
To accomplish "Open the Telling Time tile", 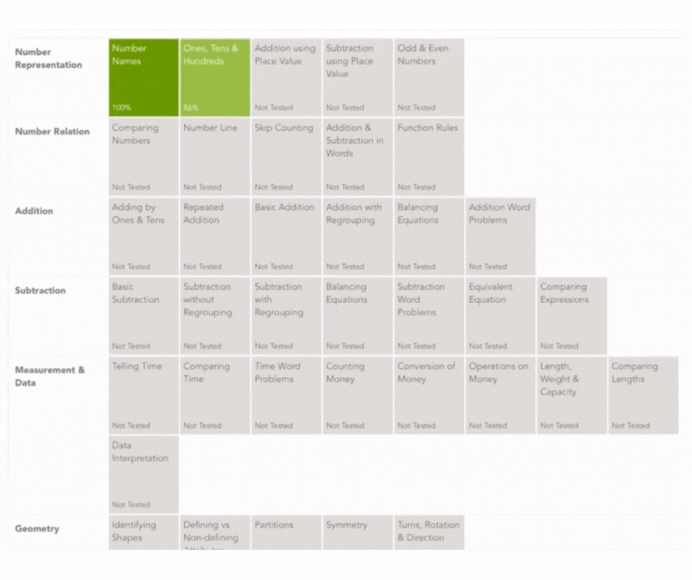I will tap(144, 395).
